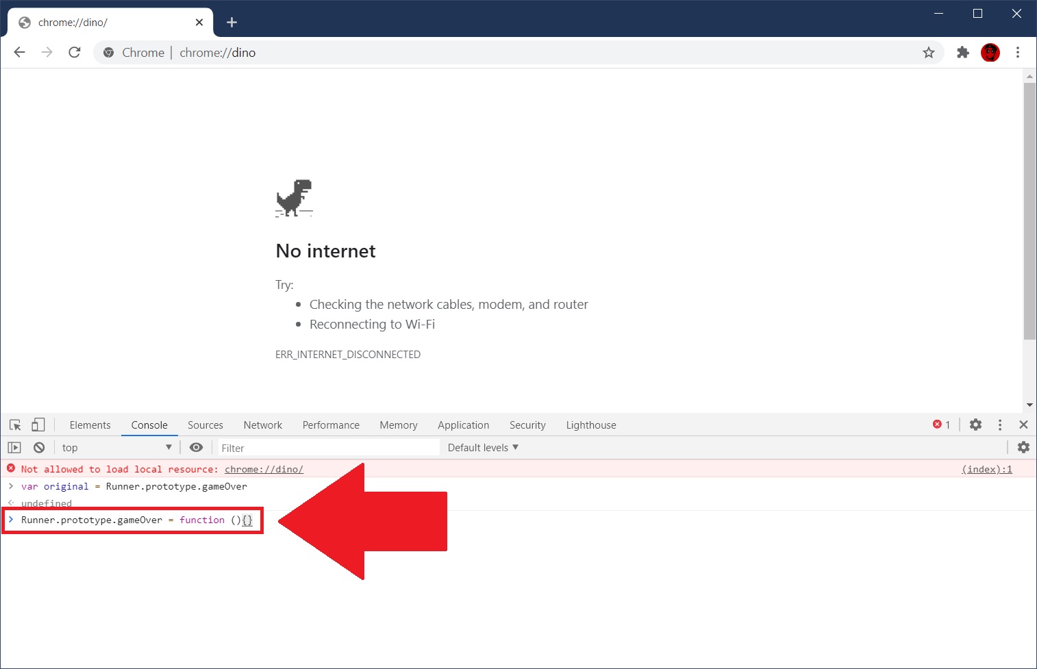Click the browser forward arrow

tap(47, 53)
